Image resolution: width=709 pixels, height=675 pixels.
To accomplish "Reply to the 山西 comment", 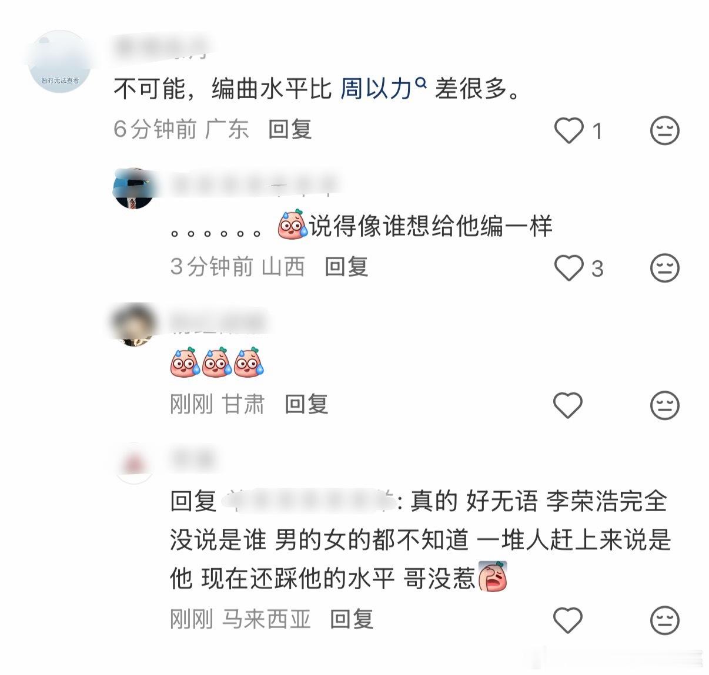I will click(346, 267).
